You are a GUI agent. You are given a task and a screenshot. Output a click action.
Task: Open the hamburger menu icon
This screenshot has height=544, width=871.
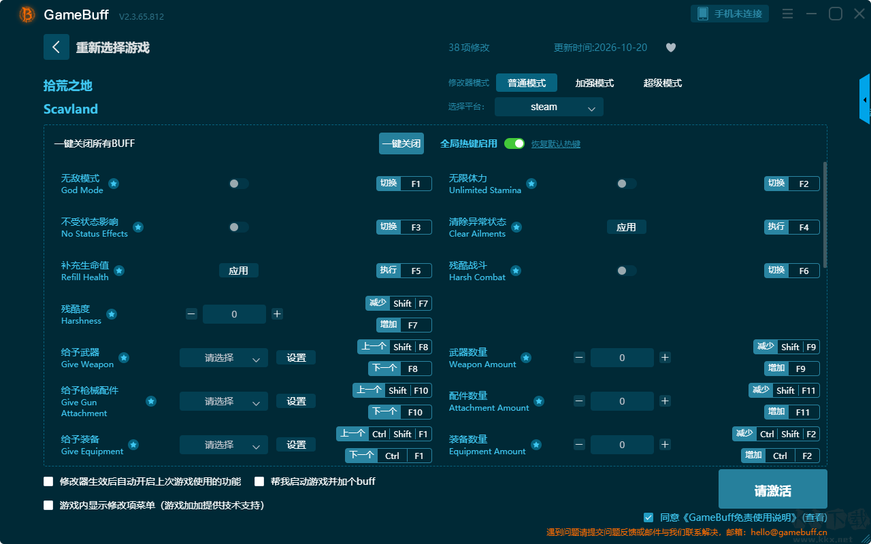tap(787, 14)
